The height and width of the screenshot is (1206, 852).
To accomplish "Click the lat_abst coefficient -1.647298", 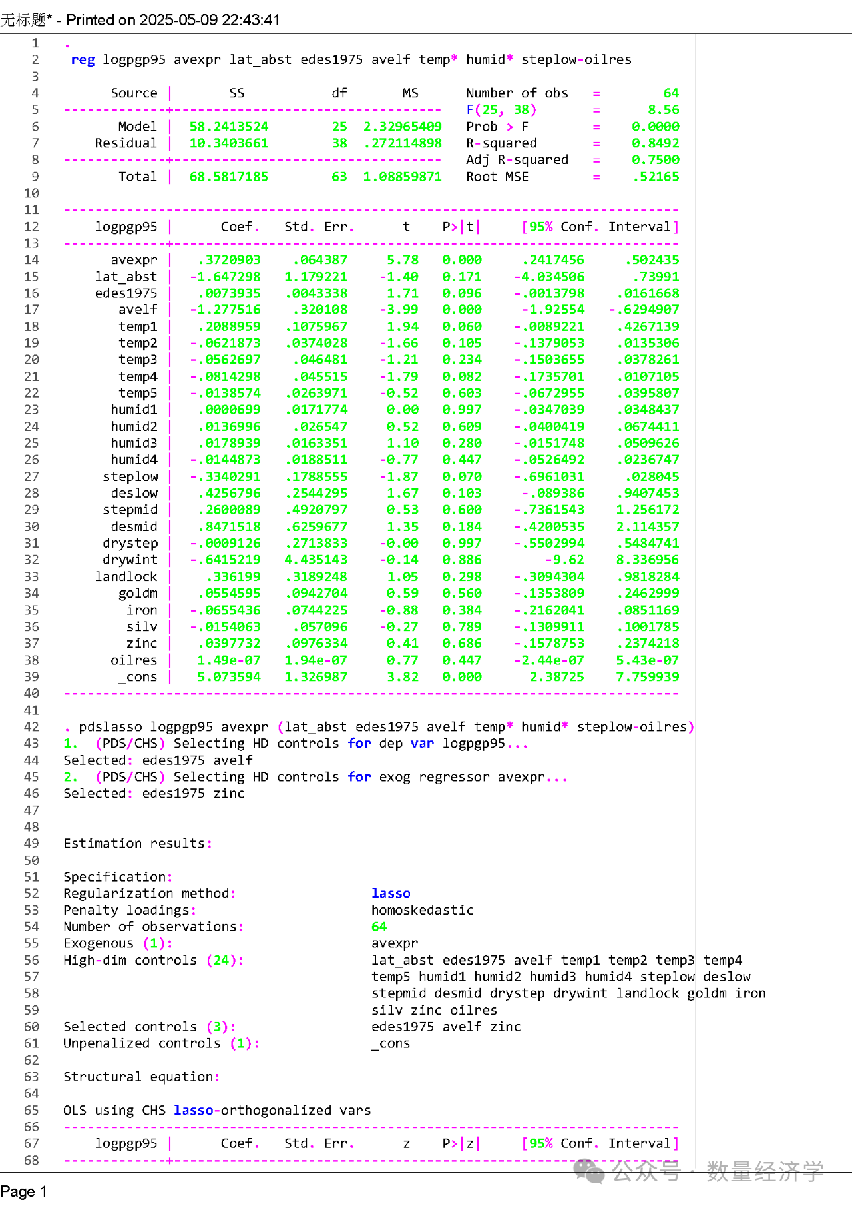I will (x=225, y=277).
